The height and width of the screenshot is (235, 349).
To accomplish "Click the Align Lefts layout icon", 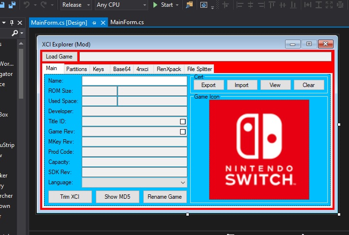I will [240, 5].
